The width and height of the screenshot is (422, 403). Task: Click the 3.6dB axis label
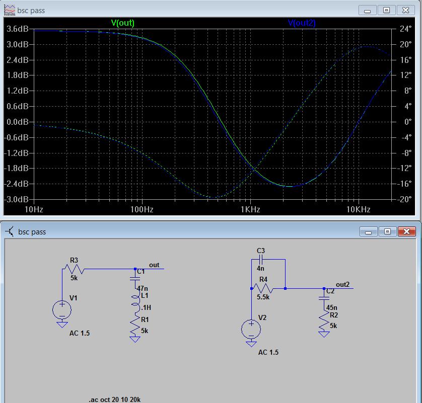18,29
